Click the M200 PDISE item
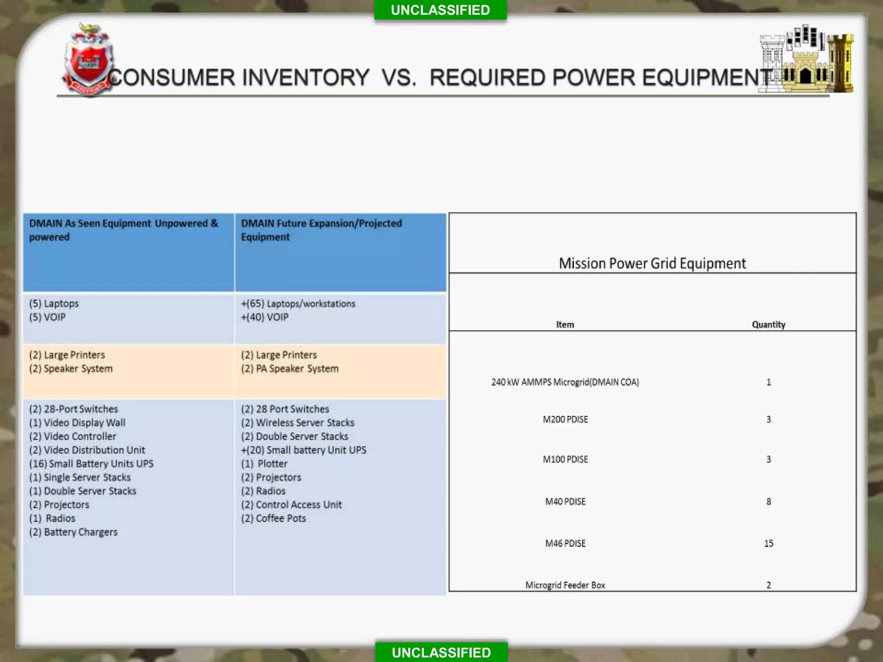This screenshot has height=662, width=883. click(x=565, y=419)
